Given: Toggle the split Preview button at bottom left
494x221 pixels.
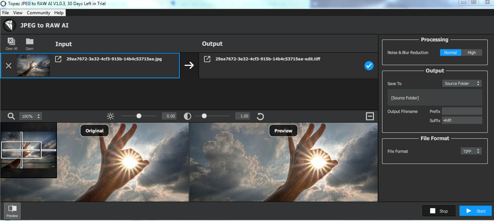Looking at the screenshot, I should [x=12, y=211].
